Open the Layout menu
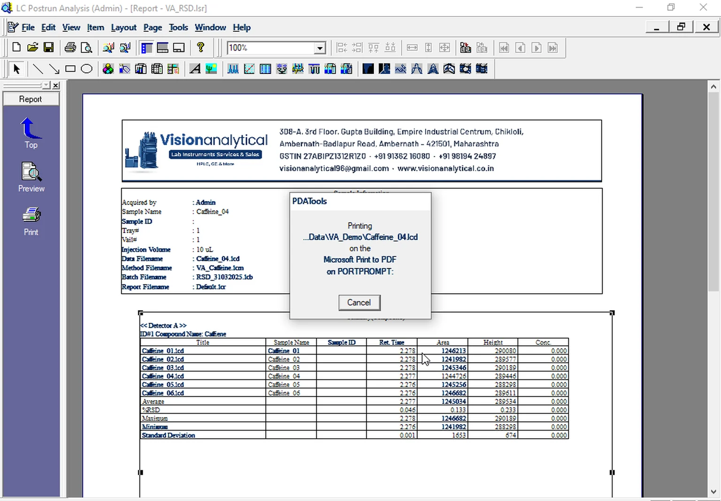 pos(123,27)
